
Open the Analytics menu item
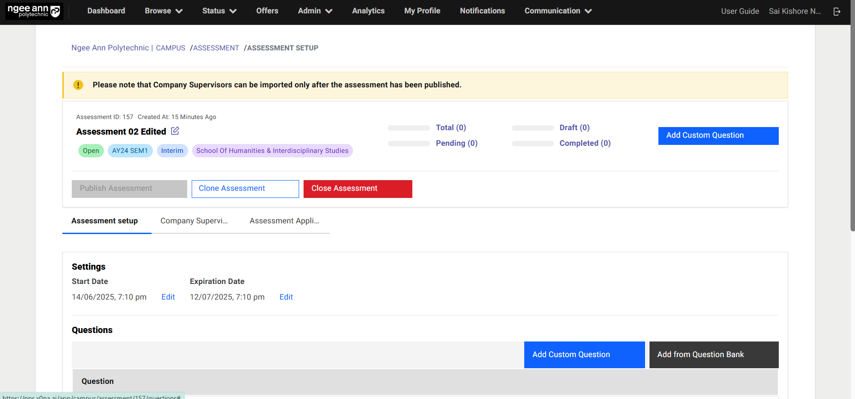[368, 11]
